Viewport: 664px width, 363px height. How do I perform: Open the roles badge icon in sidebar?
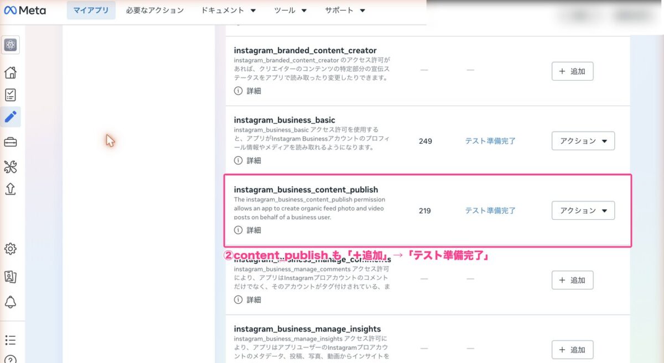[x=11, y=276]
